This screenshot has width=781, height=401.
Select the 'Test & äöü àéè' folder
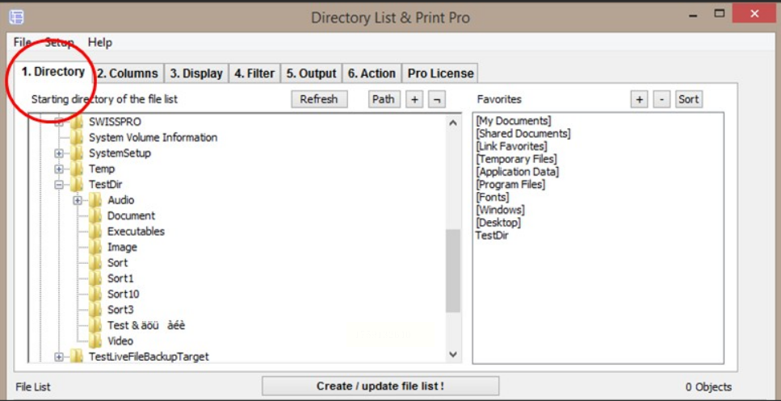(x=146, y=325)
